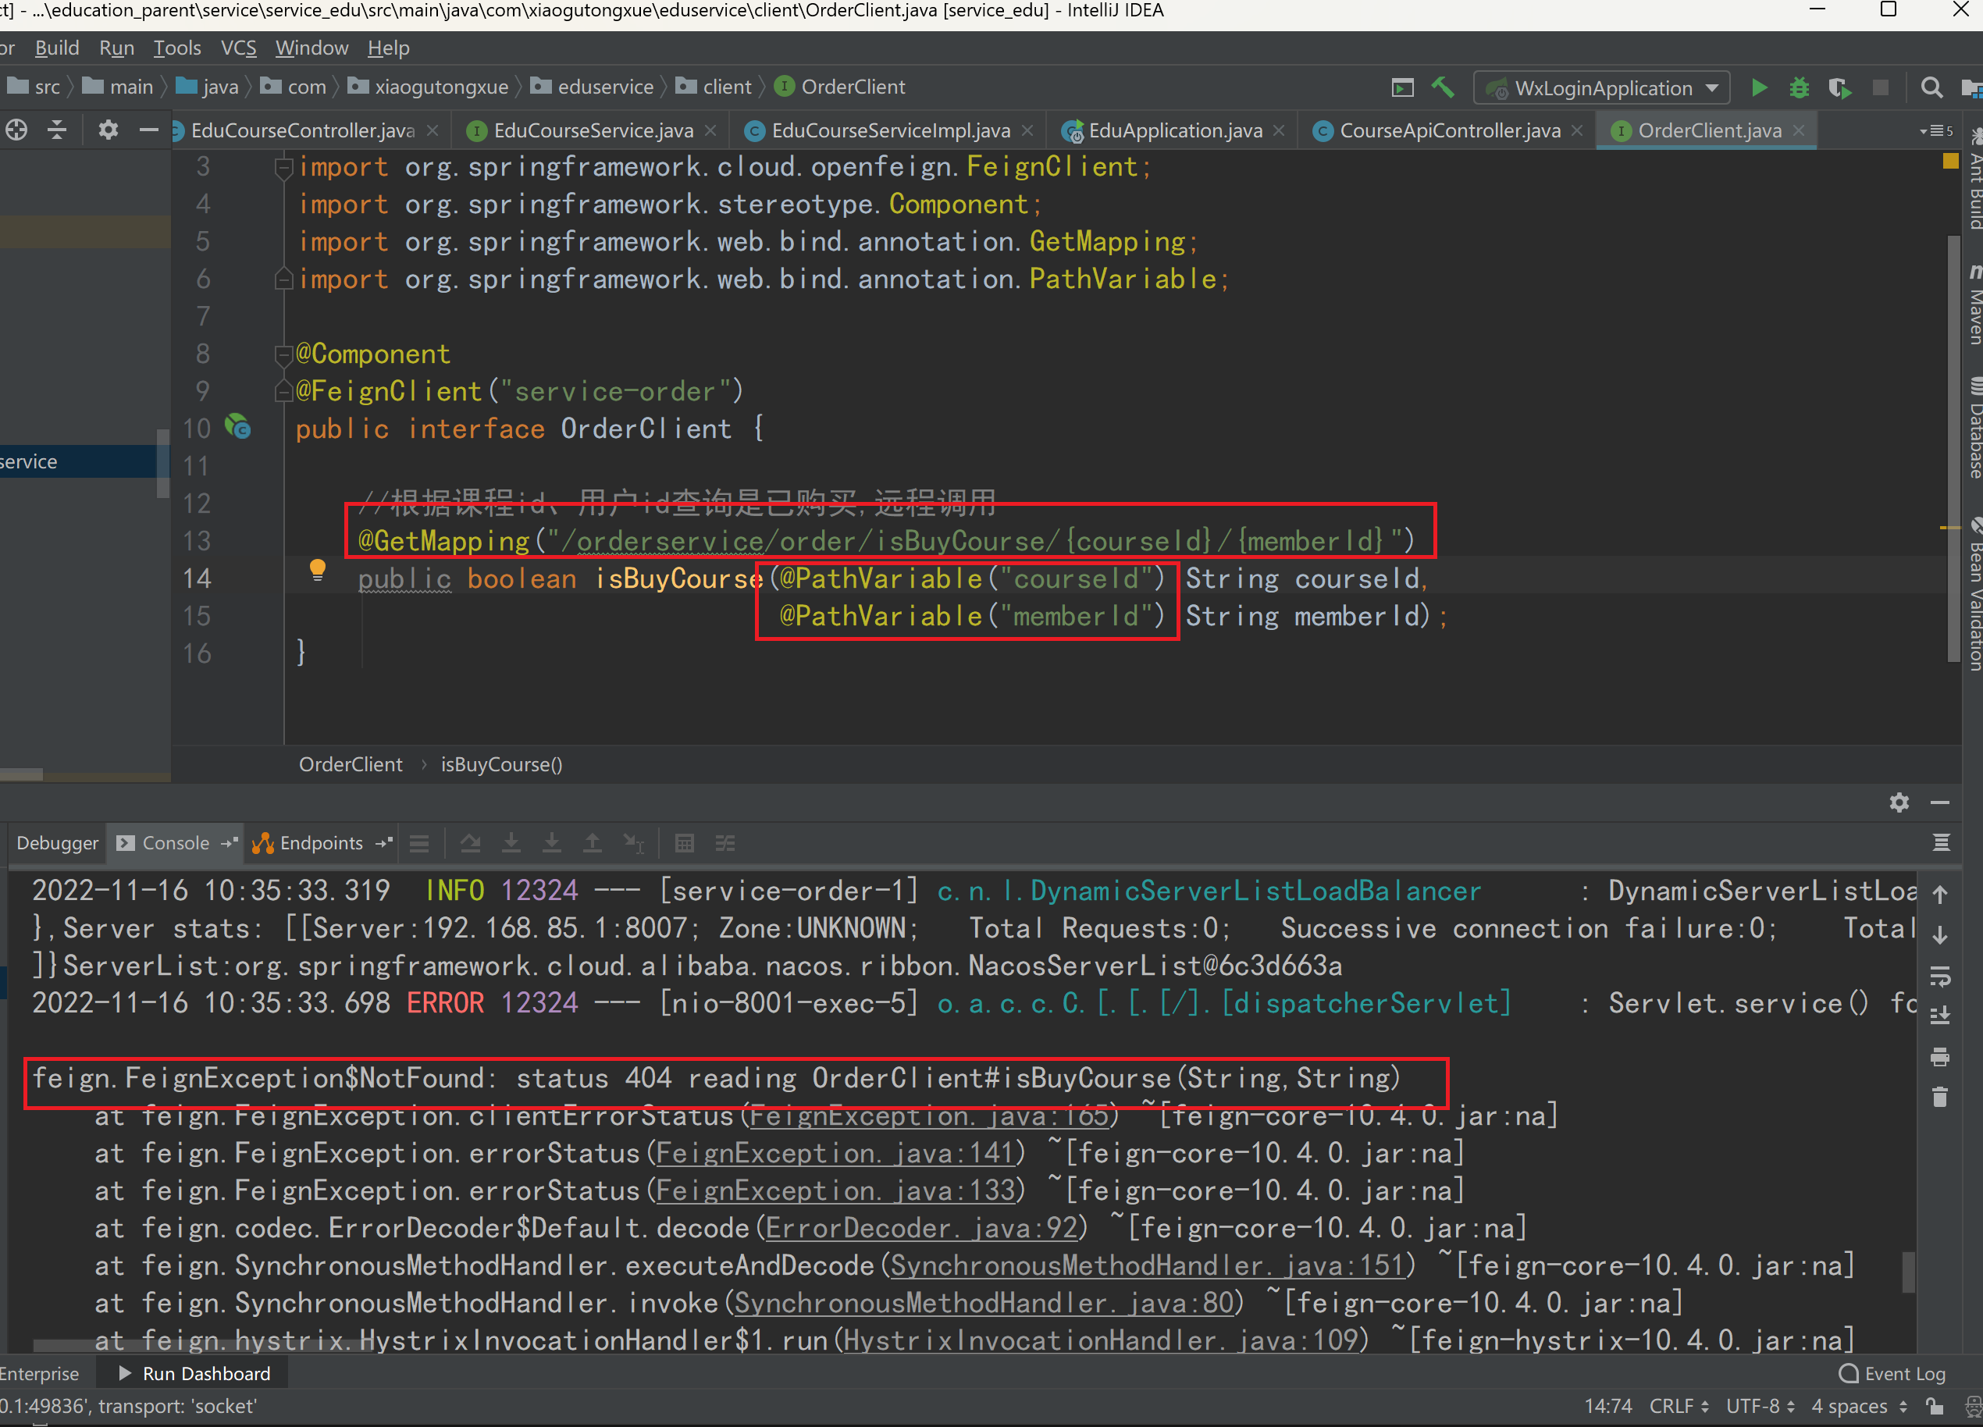
Task: Open the Event Log
Action: point(1894,1374)
